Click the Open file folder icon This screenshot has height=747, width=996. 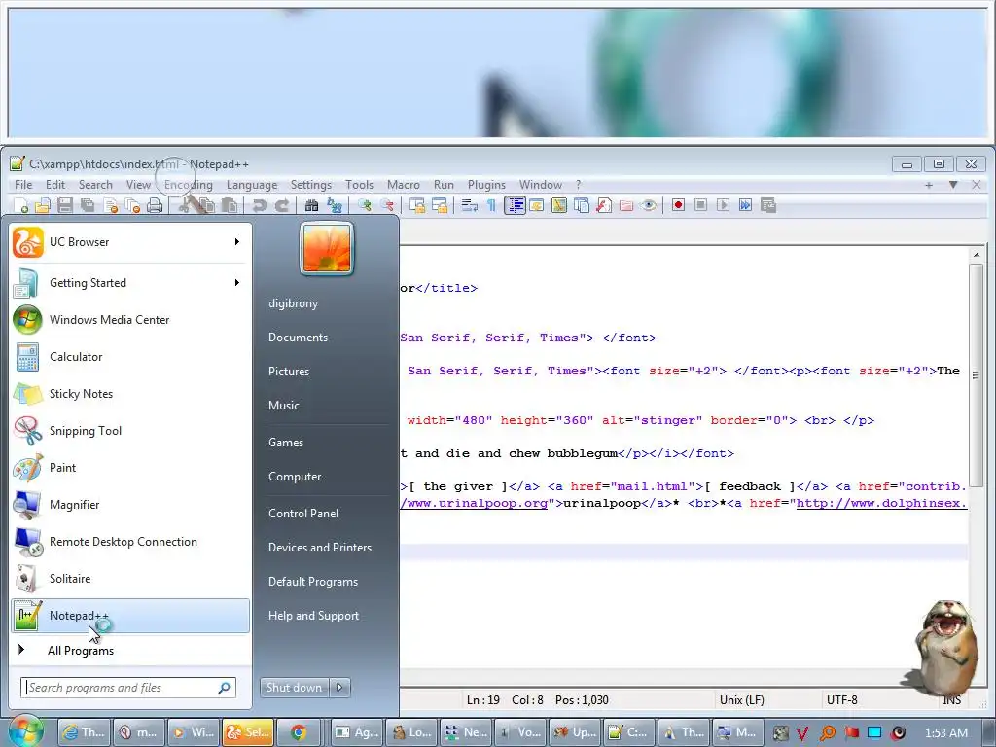tap(43, 205)
